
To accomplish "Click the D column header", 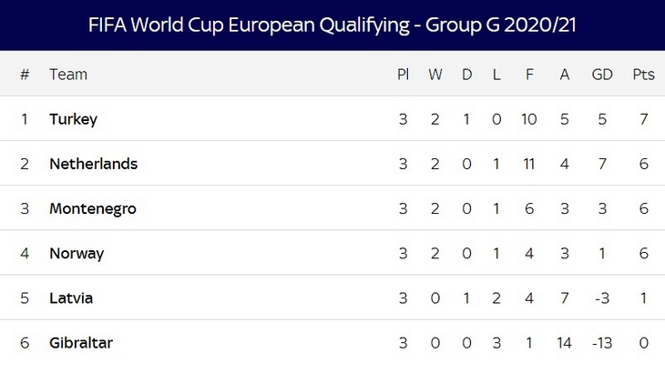I will pyautogui.click(x=466, y=75).
